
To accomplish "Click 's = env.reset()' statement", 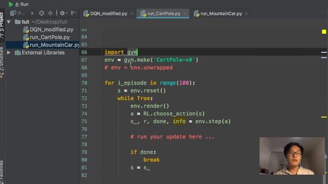I will pyautogui.click(x=141, y=91).
